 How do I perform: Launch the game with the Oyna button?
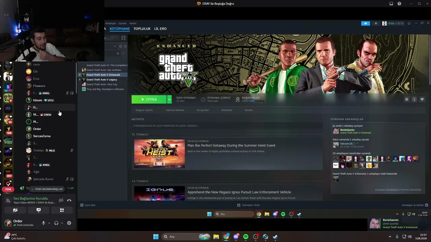pos(149,99)
